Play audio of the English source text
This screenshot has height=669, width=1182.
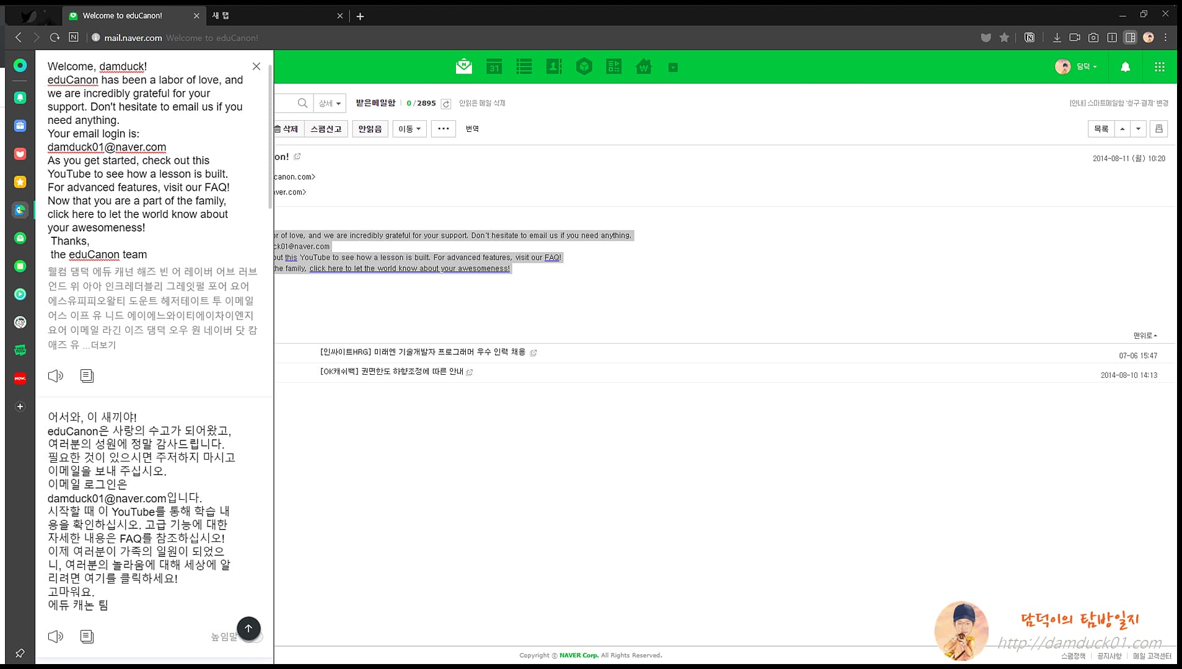click(x=56, y=375)
